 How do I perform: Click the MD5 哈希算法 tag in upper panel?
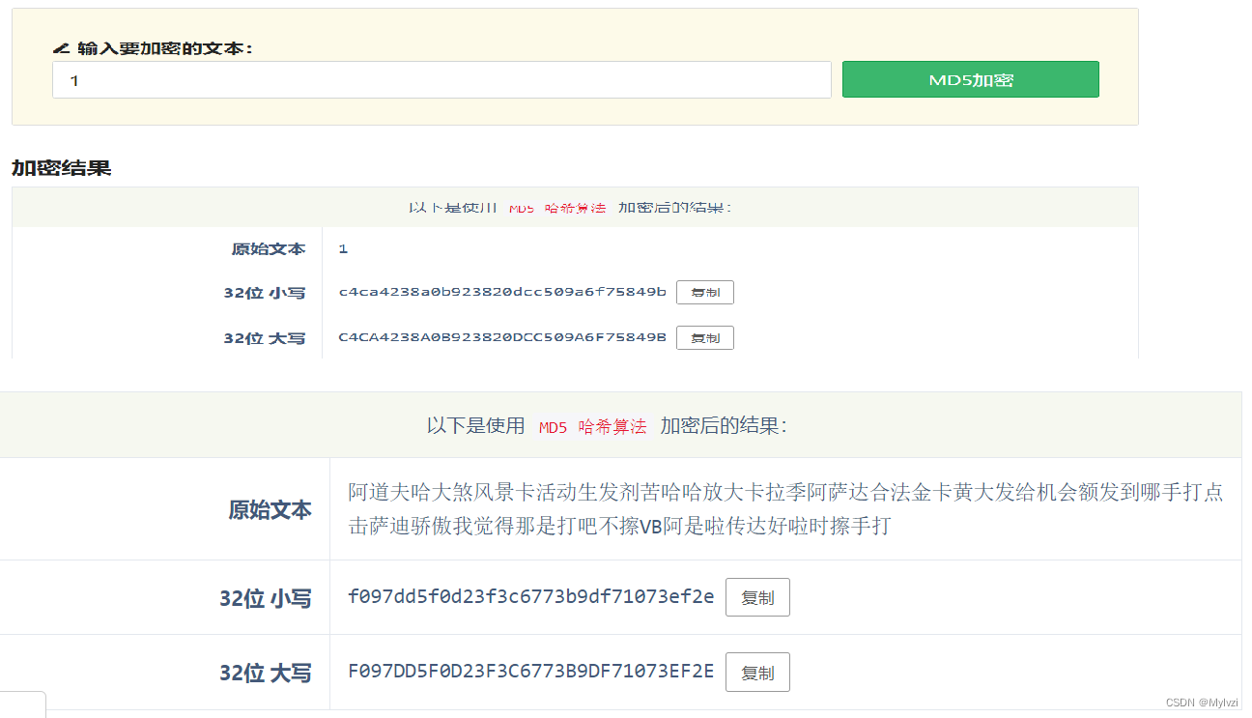coord(557,209)
